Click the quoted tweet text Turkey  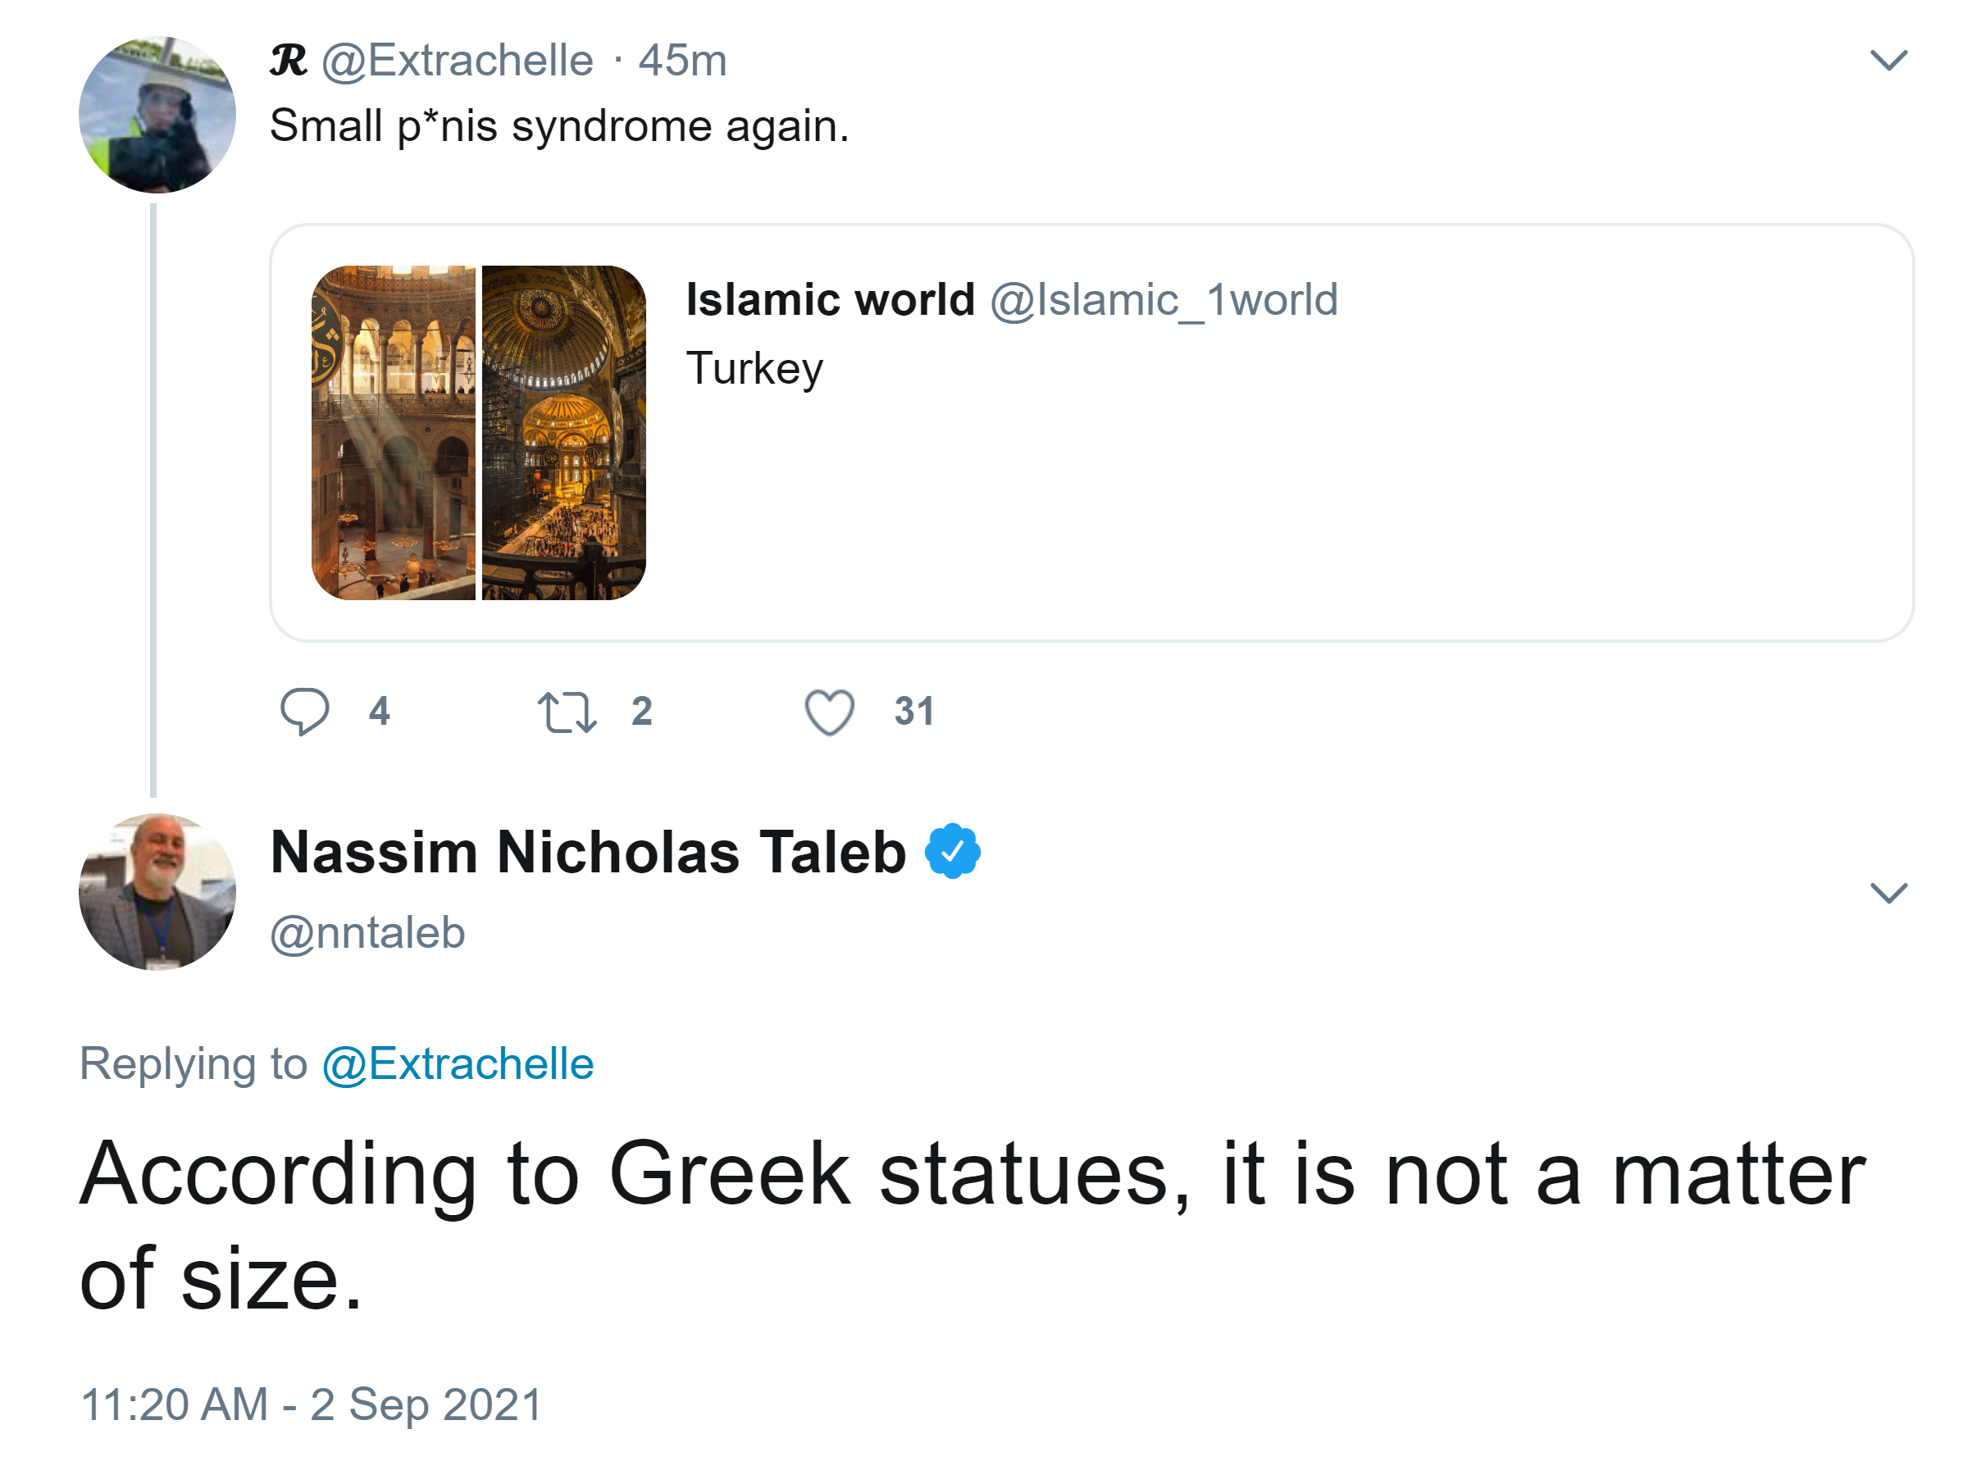click(754, 369)
